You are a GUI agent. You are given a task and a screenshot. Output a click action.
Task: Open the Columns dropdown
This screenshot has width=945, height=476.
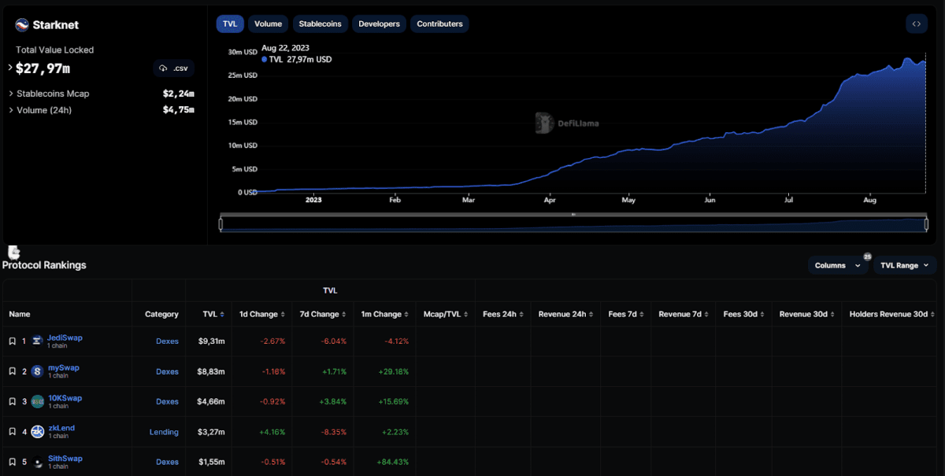(838, 265)
